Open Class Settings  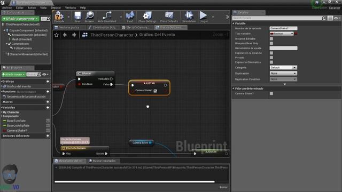point(147,17)
